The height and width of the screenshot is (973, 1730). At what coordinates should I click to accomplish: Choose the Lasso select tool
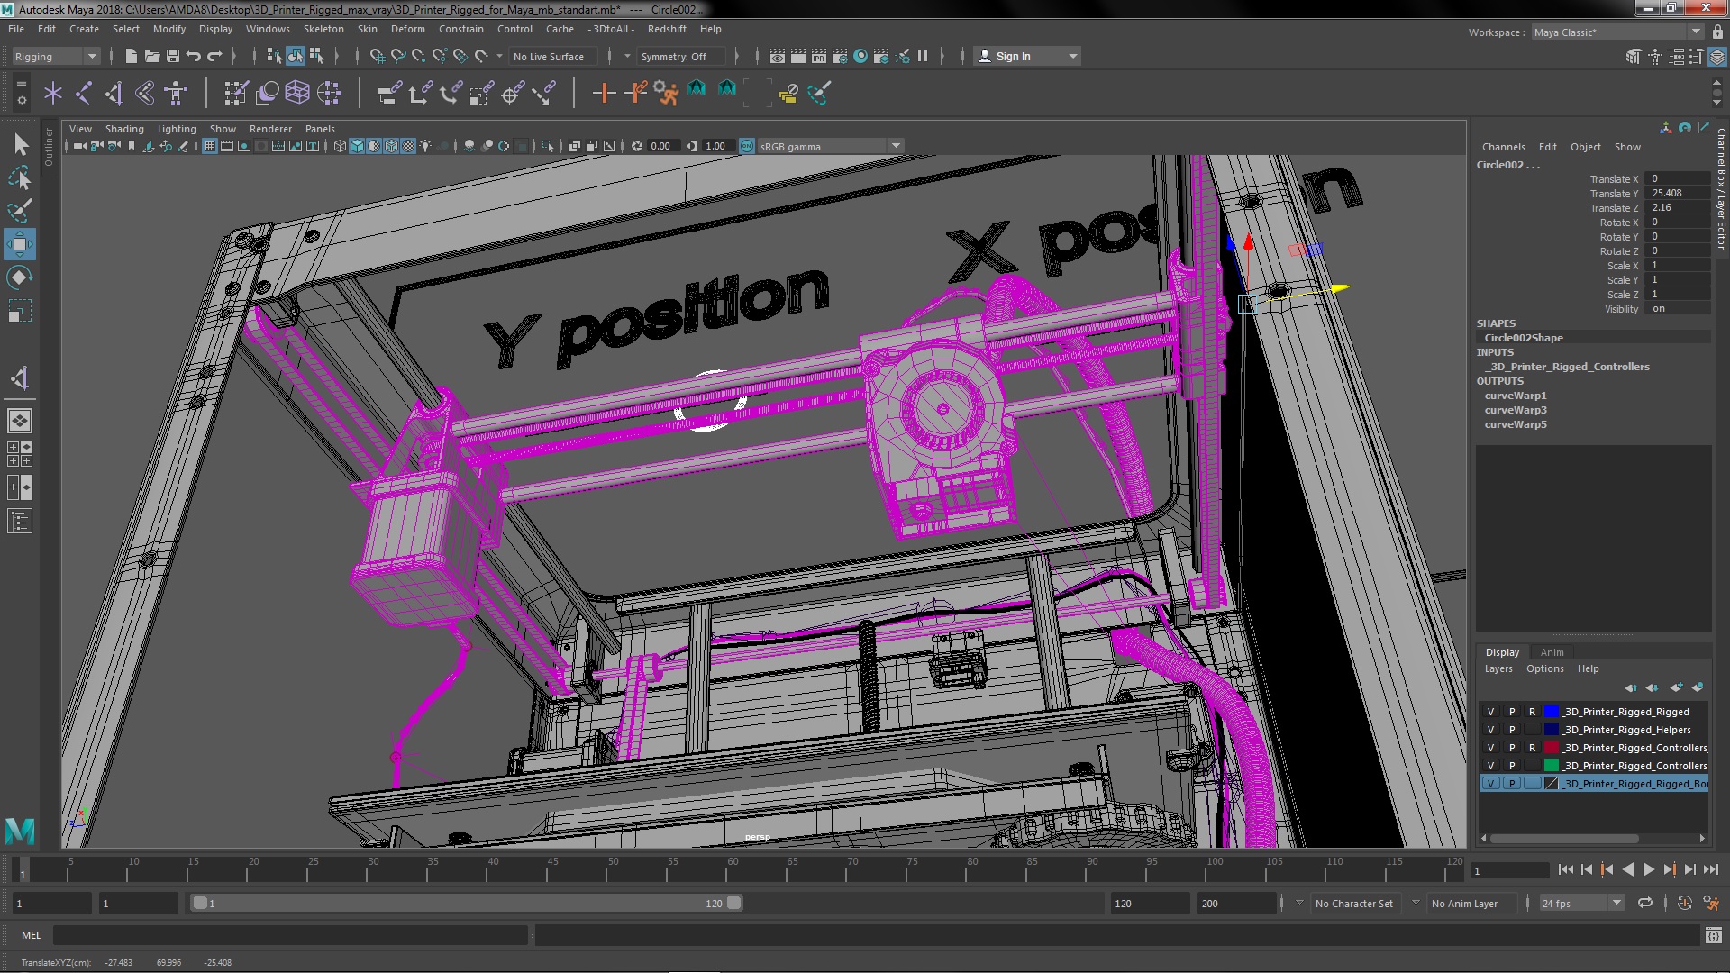click(20, 177)
